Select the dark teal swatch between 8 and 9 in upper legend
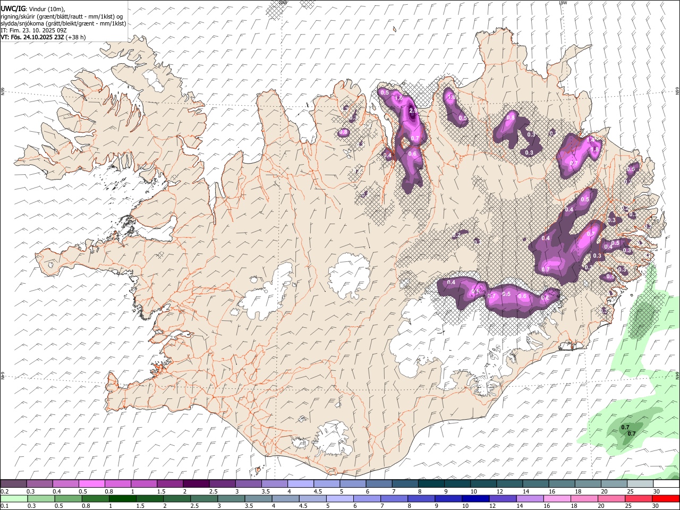 click(x=431, y=483)
